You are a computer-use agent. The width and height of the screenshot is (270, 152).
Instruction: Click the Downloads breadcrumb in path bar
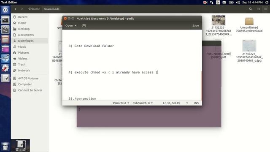[51, 9]
